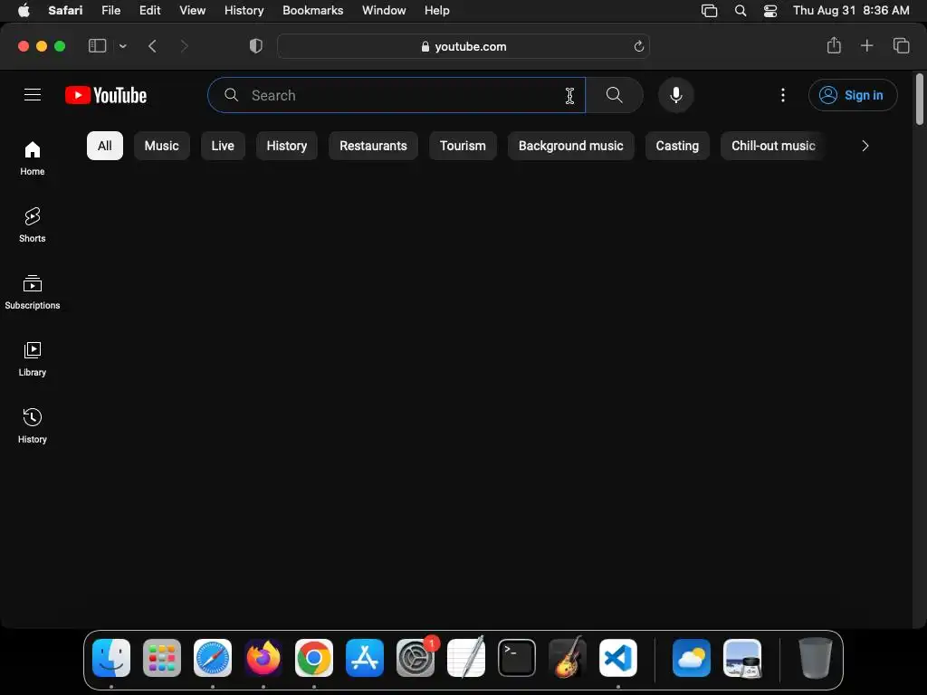Filter by Chill-out music chip
This screenshot has width=927, height=695.
pos(773,146)
